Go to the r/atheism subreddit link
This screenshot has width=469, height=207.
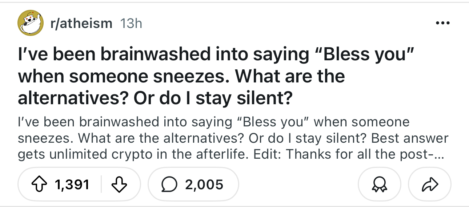(81, 24)
